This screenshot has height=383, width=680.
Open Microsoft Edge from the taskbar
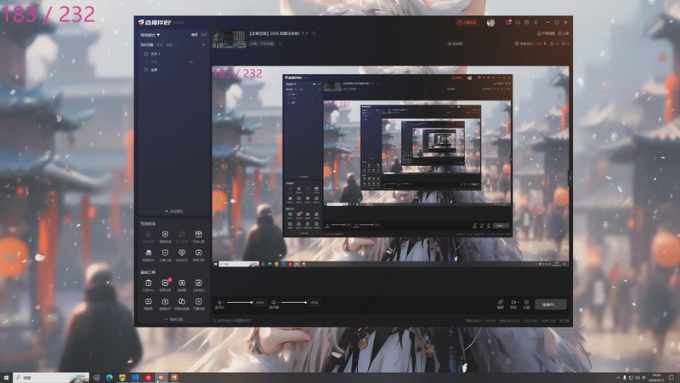click(110, 378)
